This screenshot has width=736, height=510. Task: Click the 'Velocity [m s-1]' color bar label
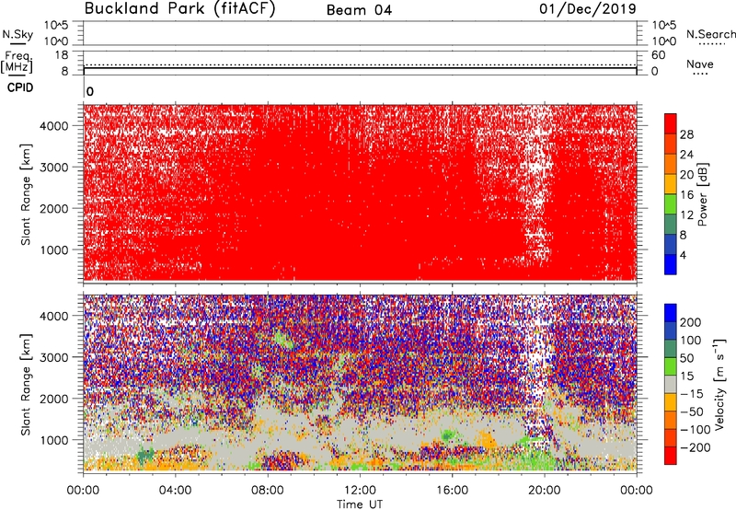tap(719, 384)
